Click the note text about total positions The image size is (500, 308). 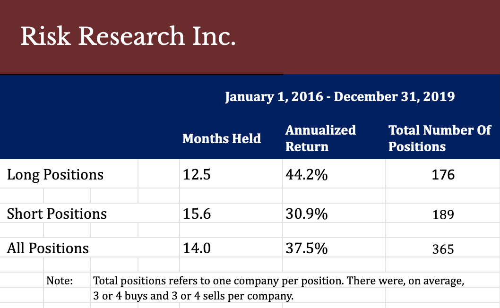tap(278, 281)
